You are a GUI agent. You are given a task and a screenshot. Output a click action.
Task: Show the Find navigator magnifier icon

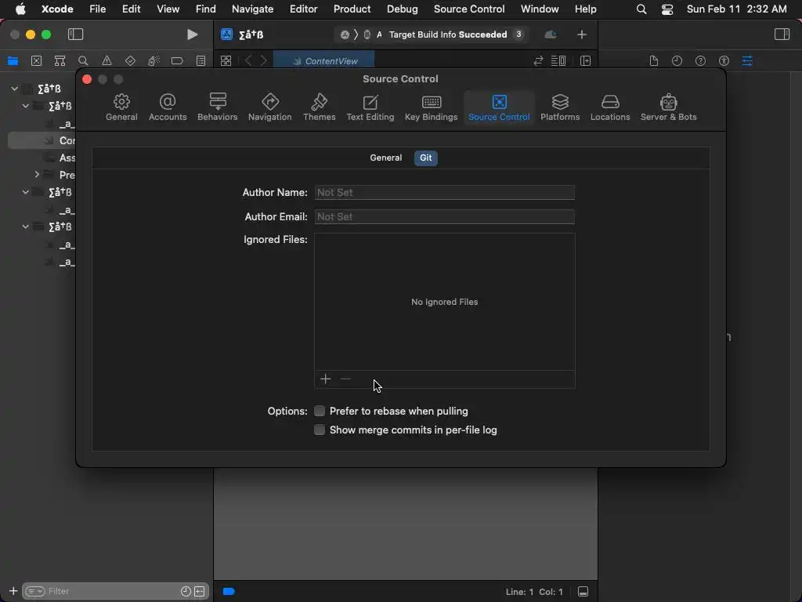point(83,61)
